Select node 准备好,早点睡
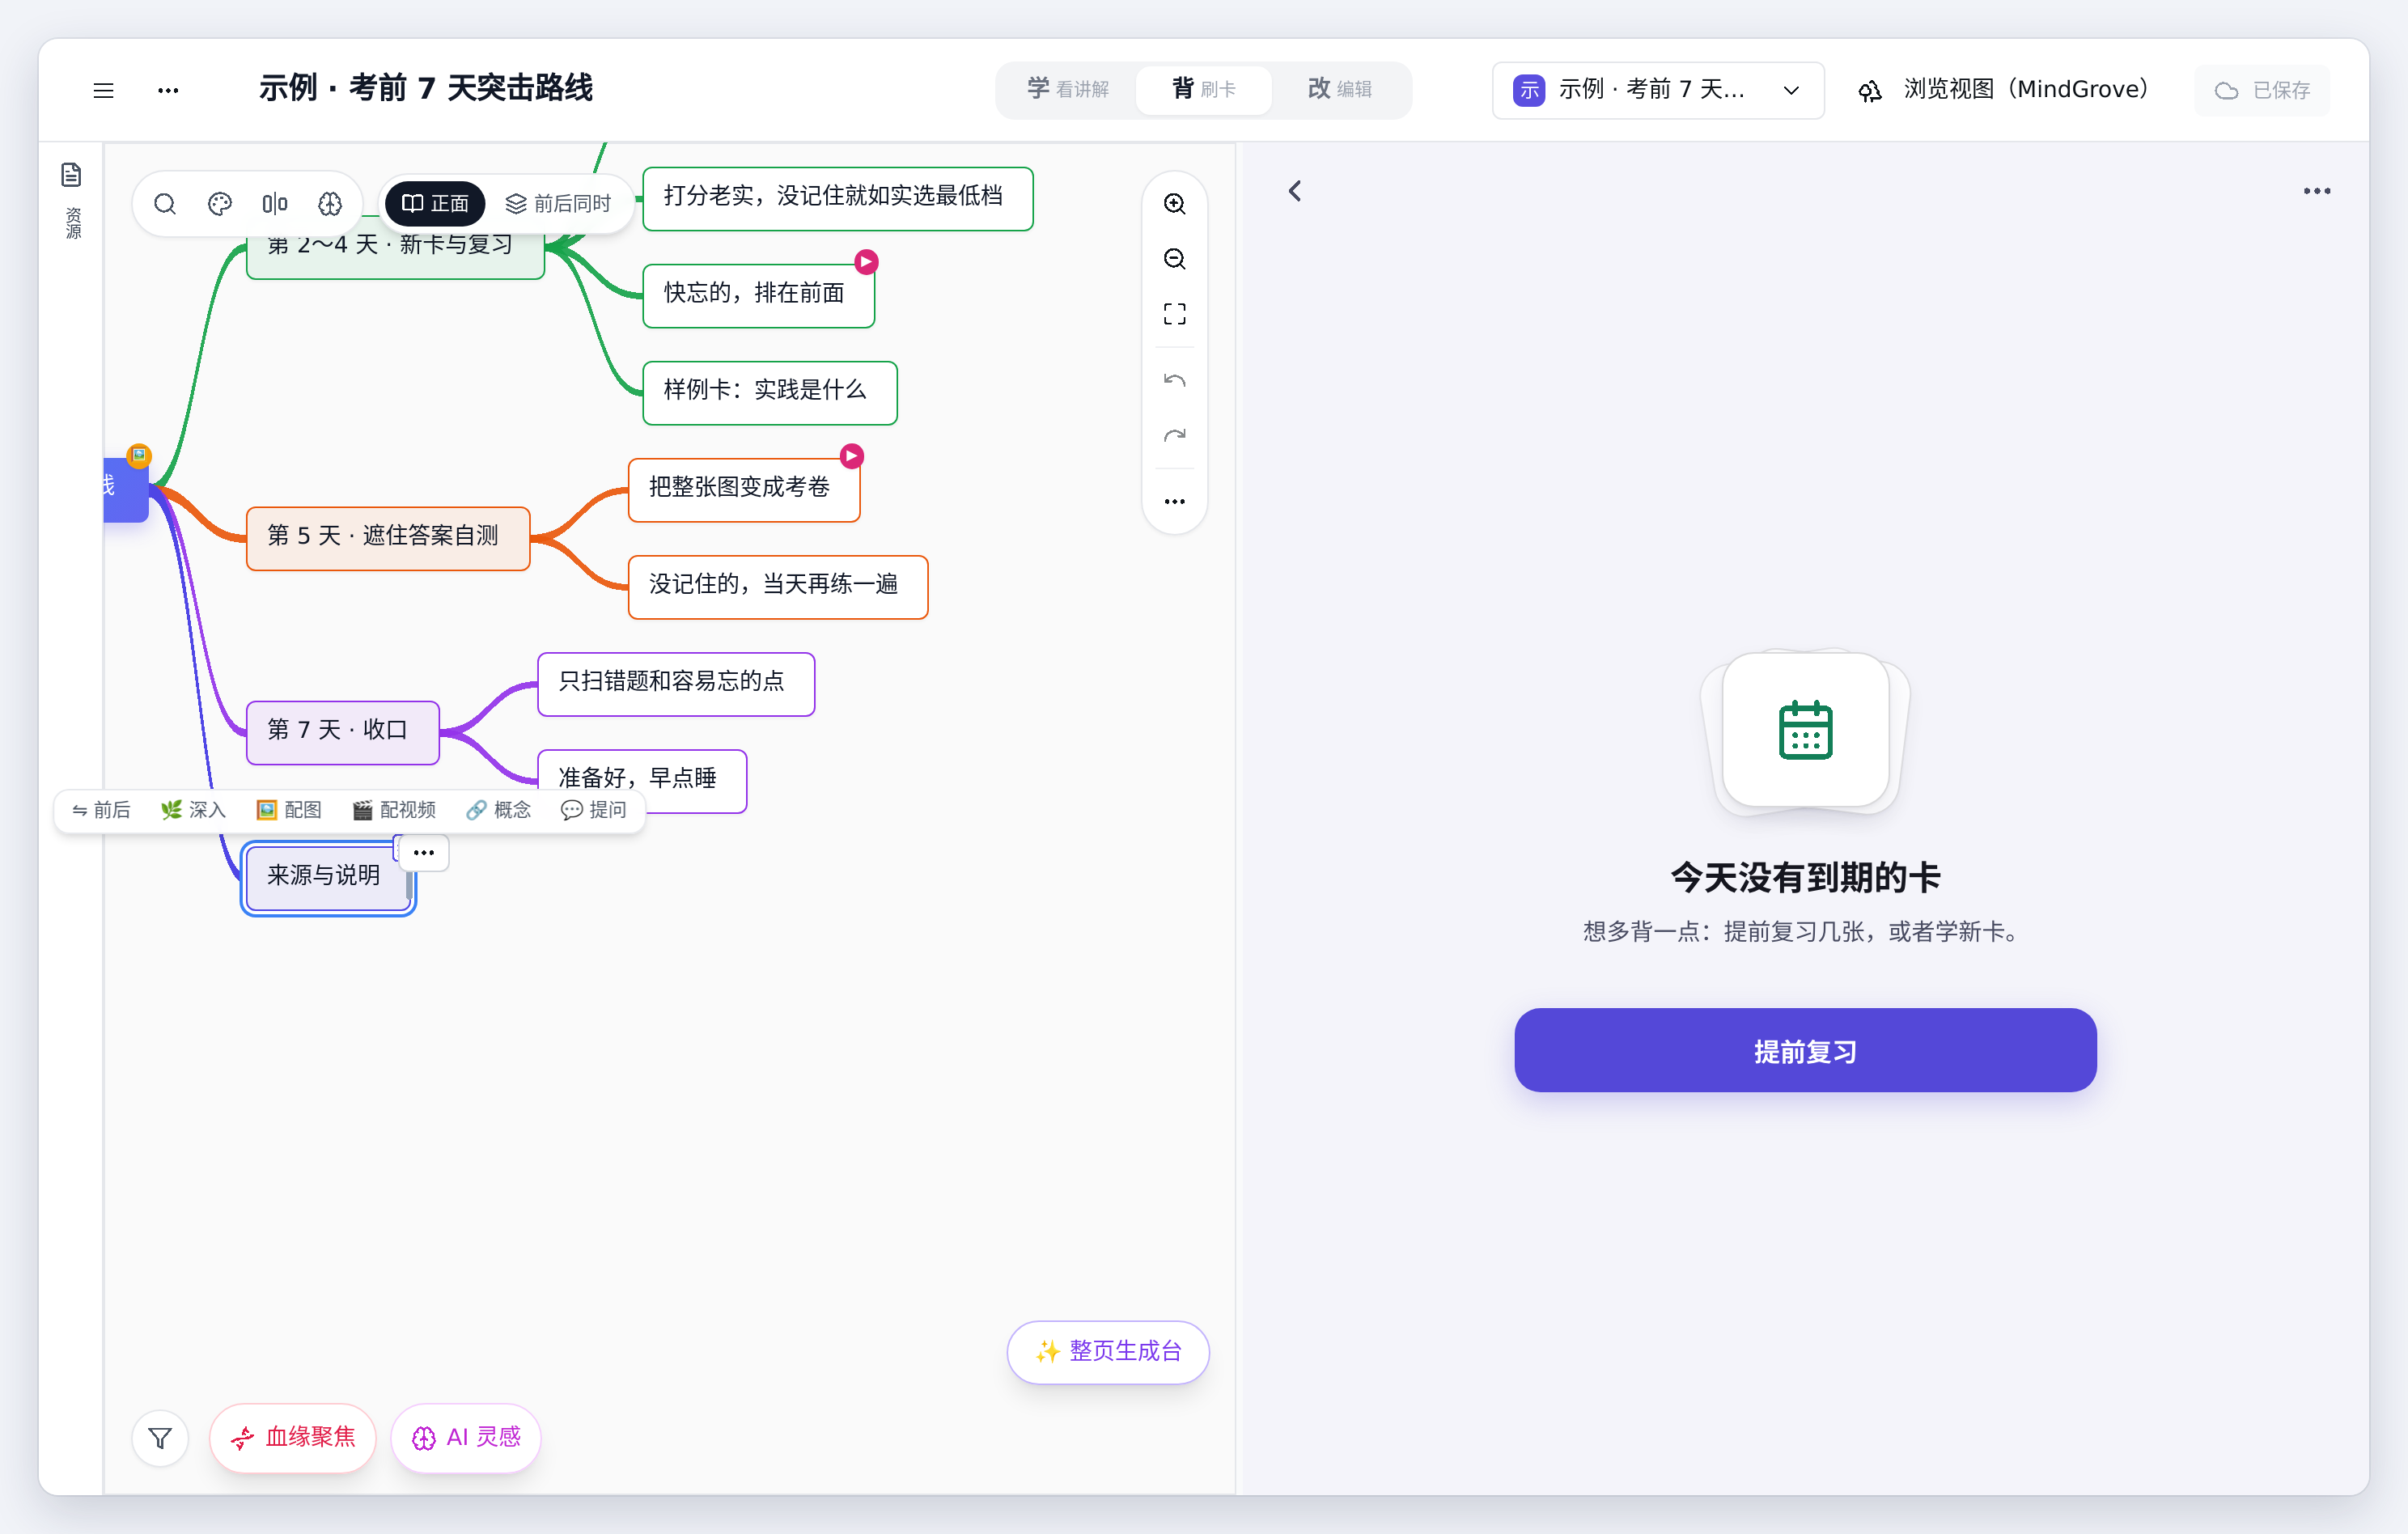Viewport: 2408px width, 1534px height. pos(642,781)
